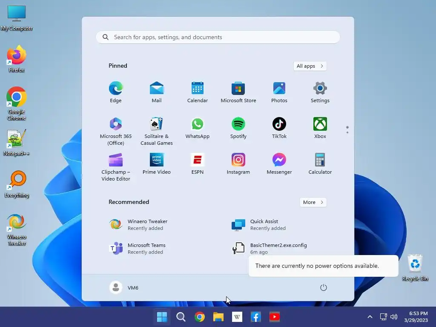Select the Firefox desktop shortcut

tap(17, 59)
